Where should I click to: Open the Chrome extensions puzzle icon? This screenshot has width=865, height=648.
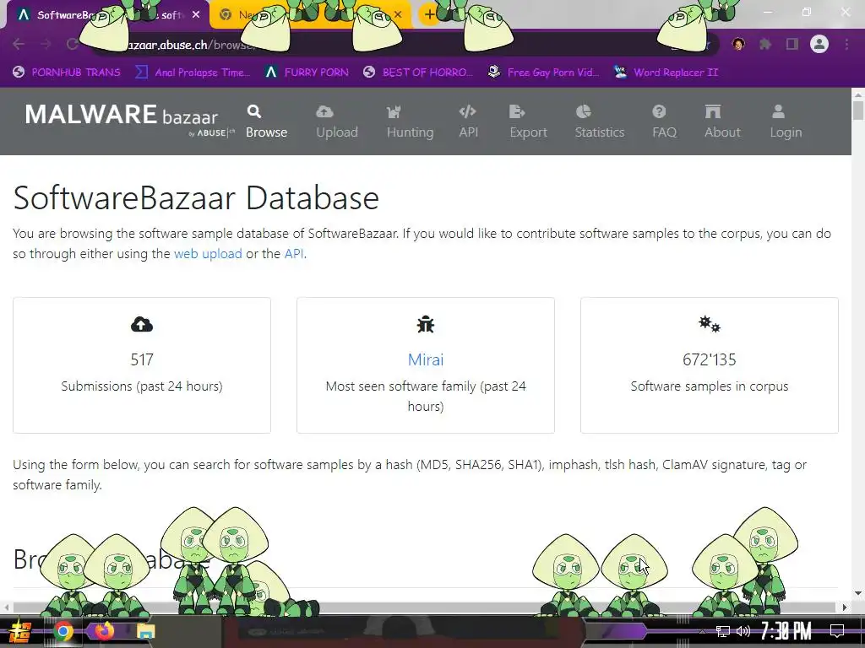765,44
